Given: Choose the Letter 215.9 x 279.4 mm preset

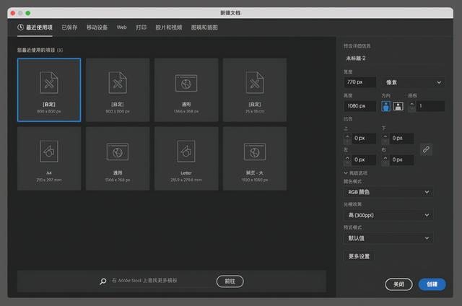Looking at the screenshot, I should click(x=186, y=159).
